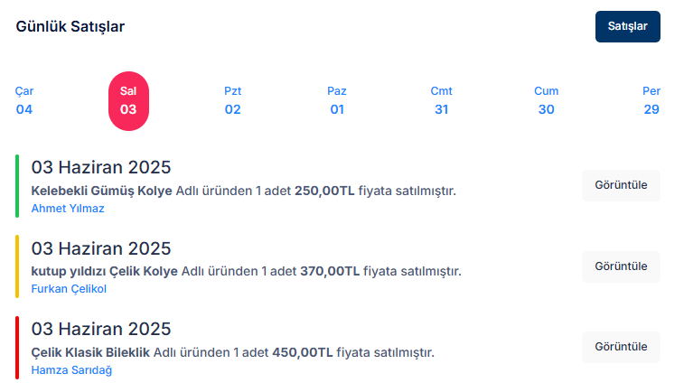Click the Kelebekli Gümüş Kolye product name

tap(102, 191)
